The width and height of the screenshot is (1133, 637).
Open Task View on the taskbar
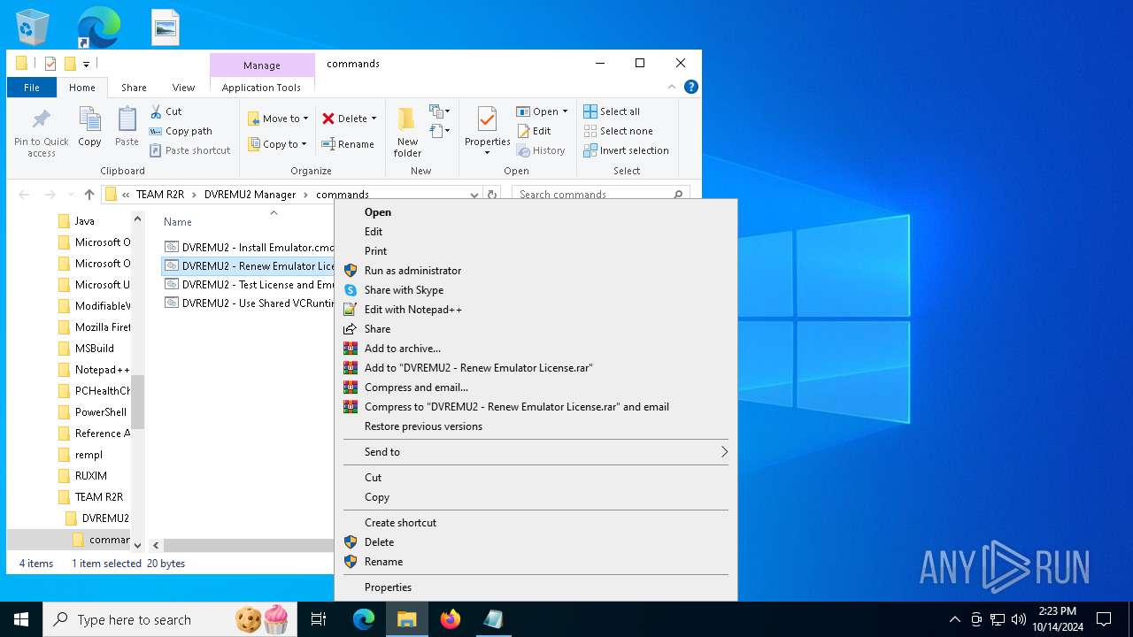coord(319,619)
